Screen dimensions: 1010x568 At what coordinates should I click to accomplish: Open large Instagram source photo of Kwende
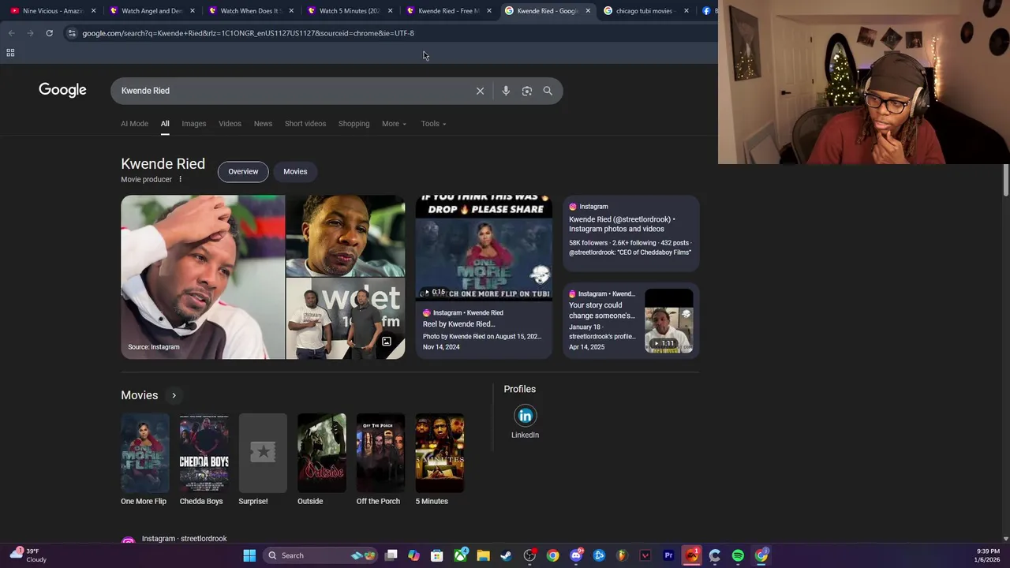(203, 277)
